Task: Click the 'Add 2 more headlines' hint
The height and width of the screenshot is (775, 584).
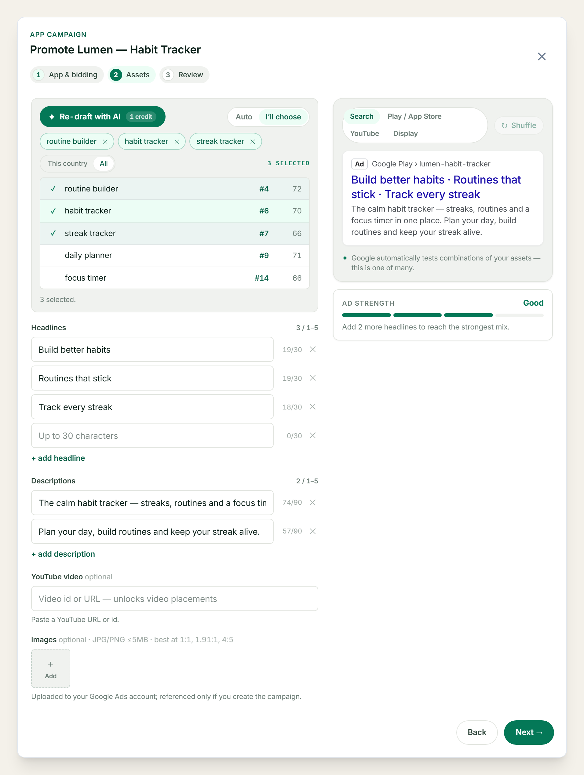Action: click(425, 327)
